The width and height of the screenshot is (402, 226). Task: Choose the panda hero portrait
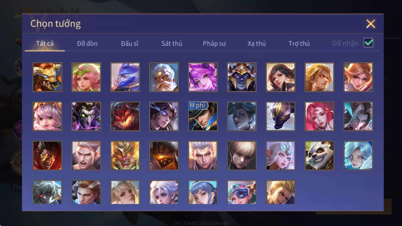click(319, 155)
